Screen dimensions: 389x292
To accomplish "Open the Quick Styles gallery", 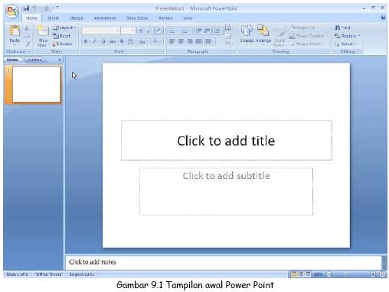I will point(279,36).
